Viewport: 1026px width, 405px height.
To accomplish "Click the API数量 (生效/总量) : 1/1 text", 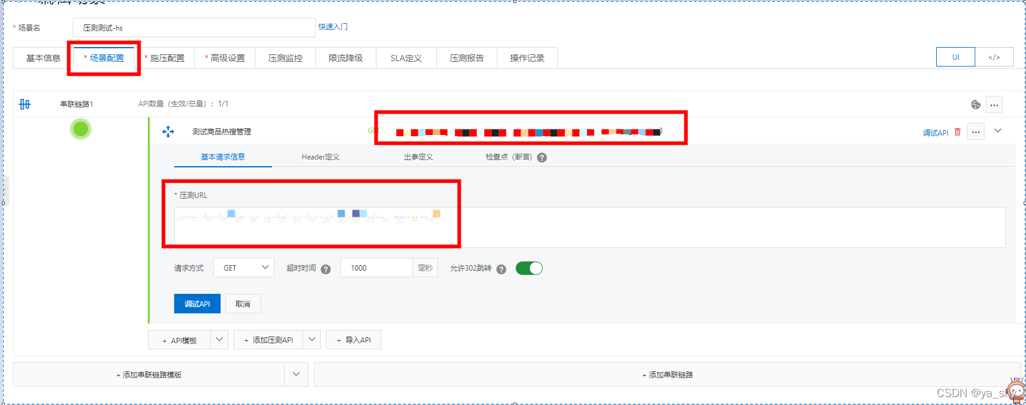I will coord(183,104).
